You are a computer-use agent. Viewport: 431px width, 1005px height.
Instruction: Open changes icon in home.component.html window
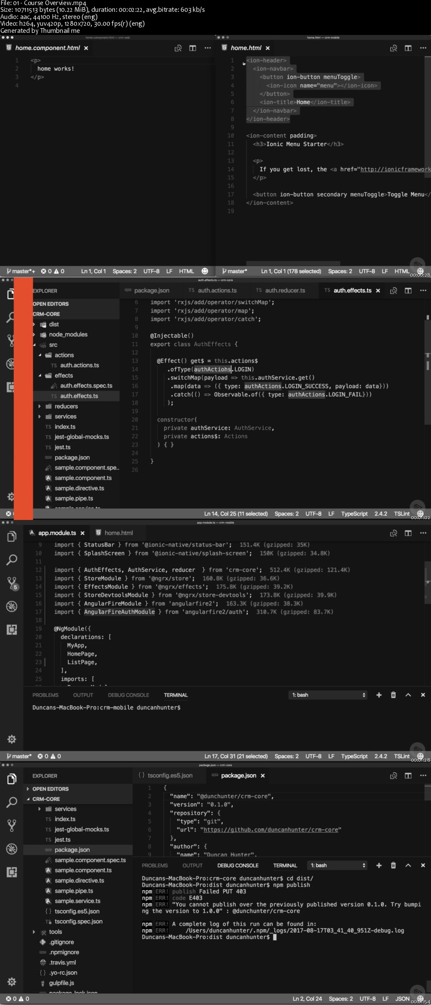pyautogui.click(x=178, y=48)
